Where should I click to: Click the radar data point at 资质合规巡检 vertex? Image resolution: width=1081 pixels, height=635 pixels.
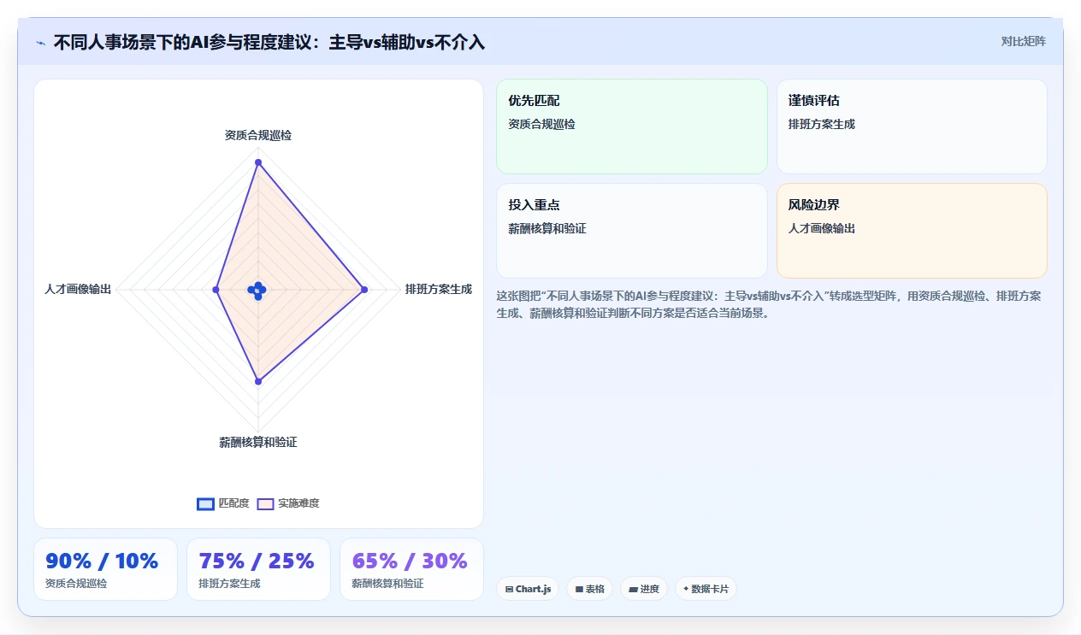tap(258, 162)
